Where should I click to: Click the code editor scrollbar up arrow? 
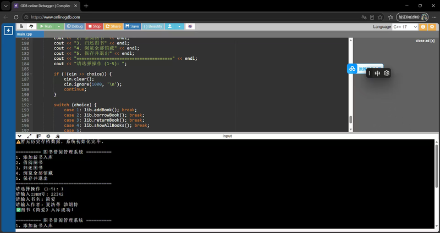tap(350, 40)
